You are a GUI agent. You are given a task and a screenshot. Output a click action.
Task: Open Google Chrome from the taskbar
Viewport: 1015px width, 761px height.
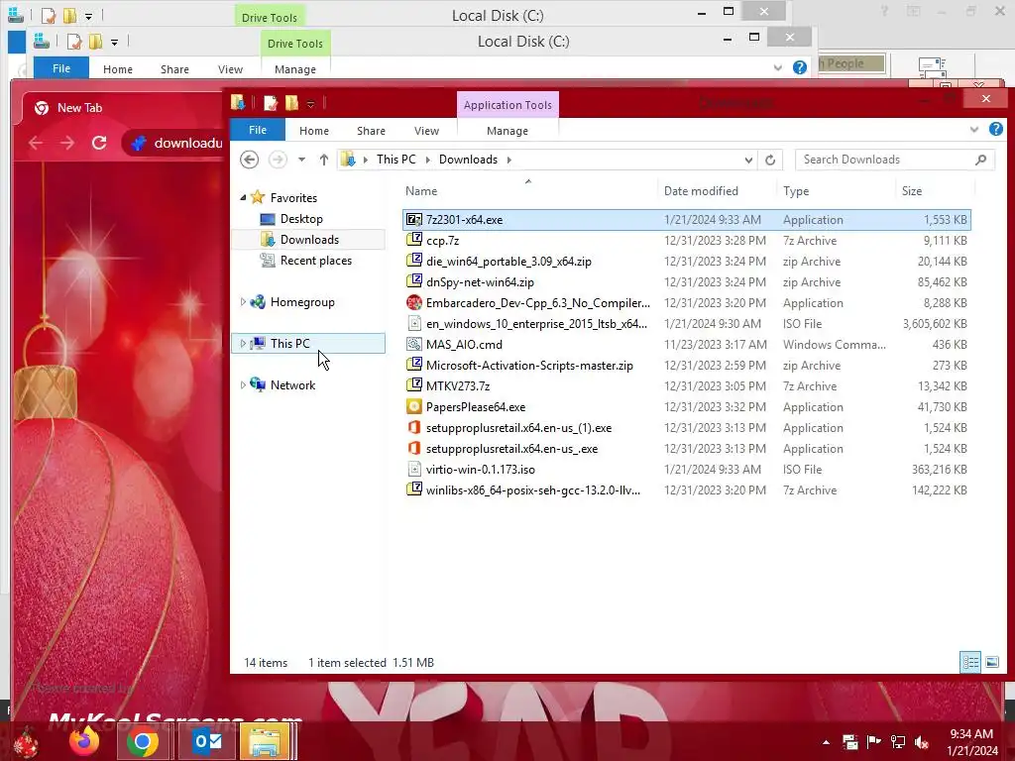tap(143, 741)
